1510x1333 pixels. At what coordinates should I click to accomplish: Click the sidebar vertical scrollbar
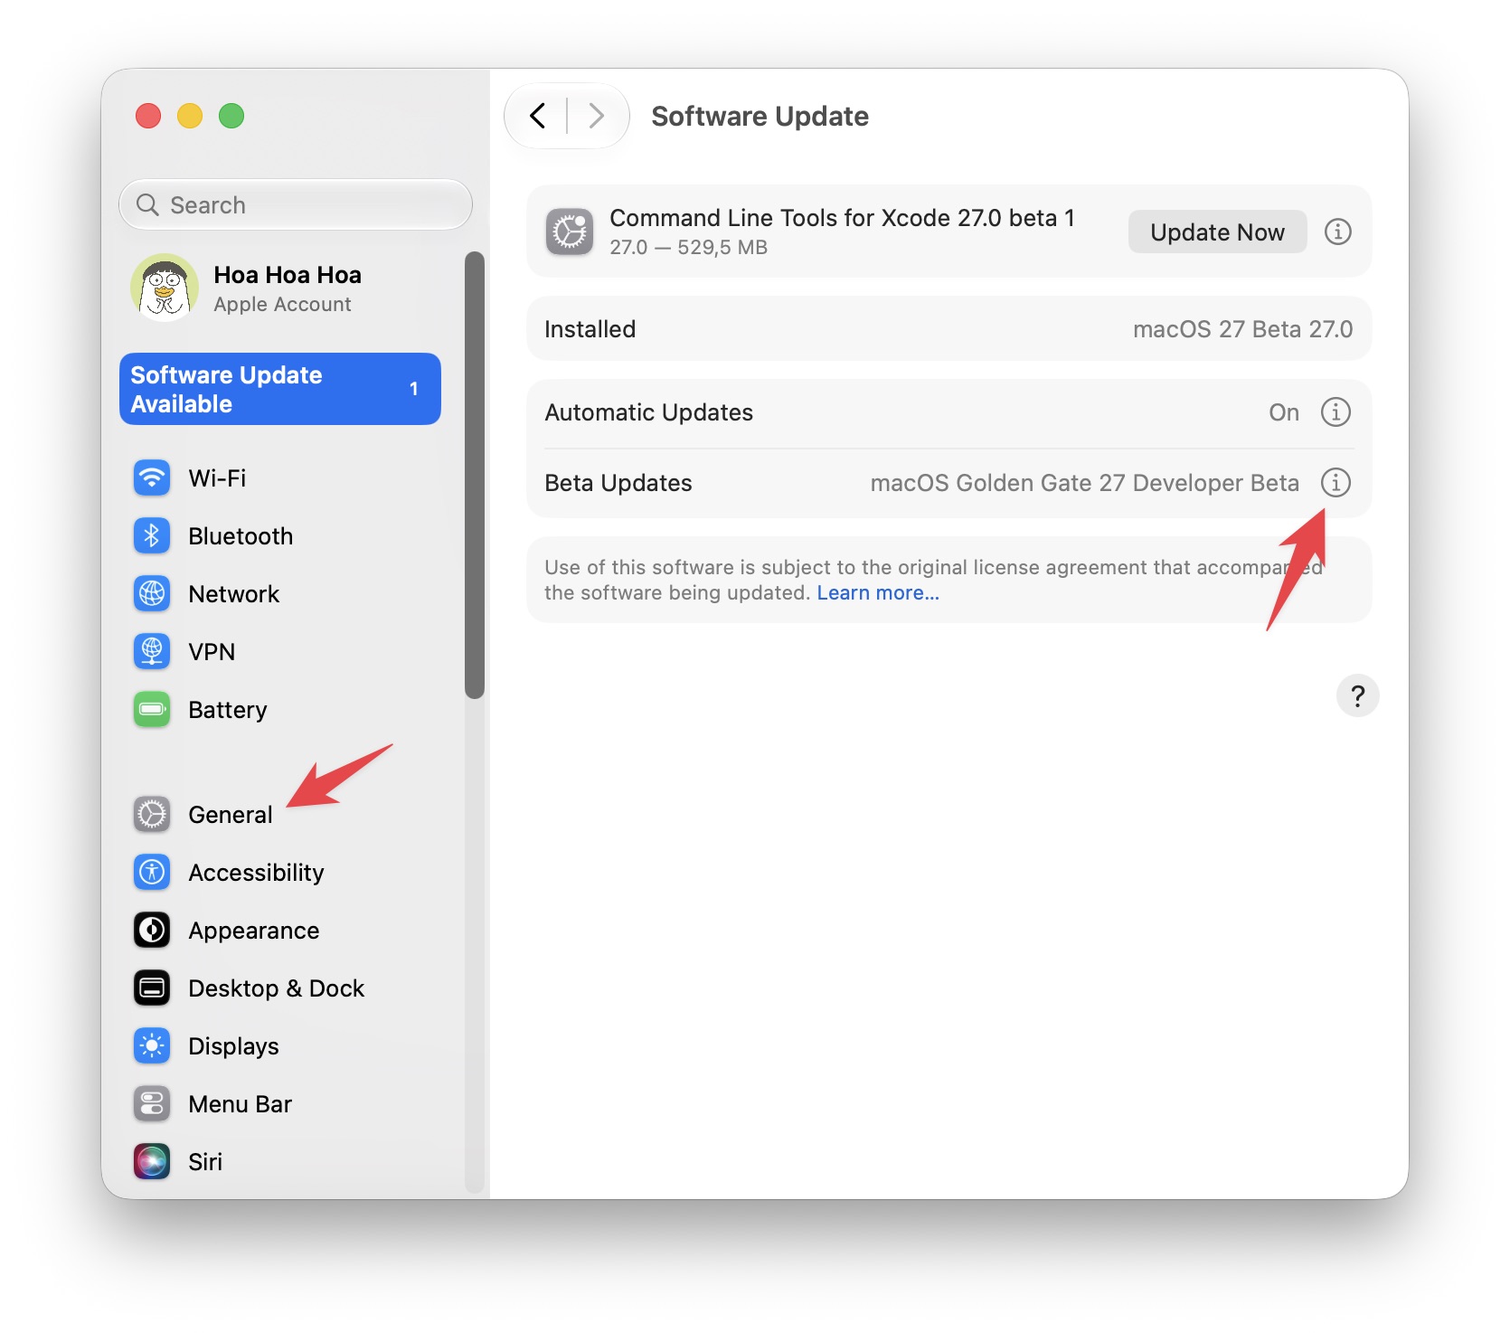[475, 475]
